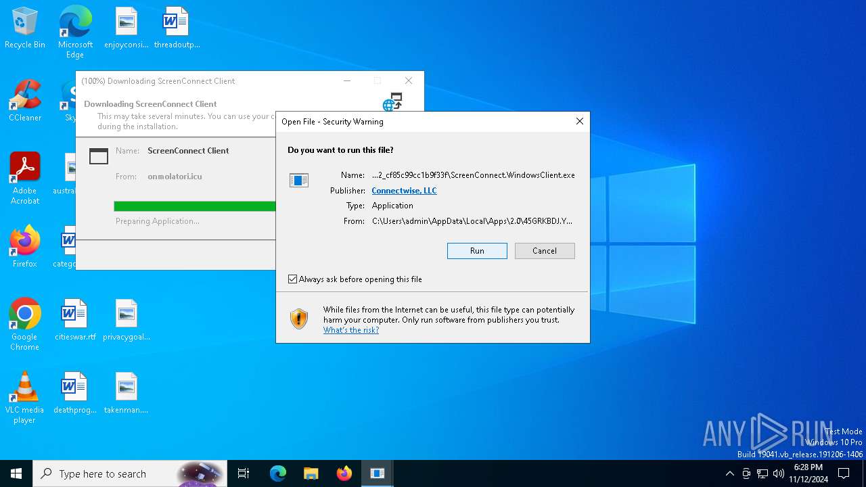Open Adobe Acrobat desktop shortcut
This screenshot has width=866, height=487.
[x=25, y=179]
